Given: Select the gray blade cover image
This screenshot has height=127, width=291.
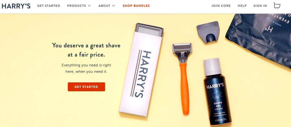Looking at the screenshot, I should pyautogui.click(x=208, y=32).
